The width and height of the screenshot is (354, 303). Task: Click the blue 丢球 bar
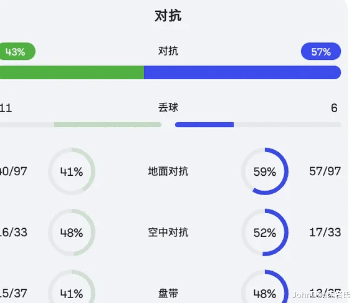204,125
